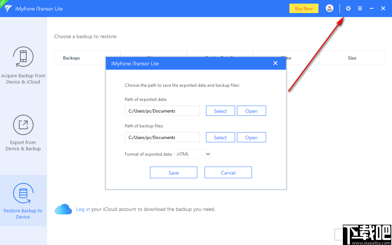The image size is (392, 245).
Task: Click the iCloud cloud icon
Action: (x=63, y=209)
